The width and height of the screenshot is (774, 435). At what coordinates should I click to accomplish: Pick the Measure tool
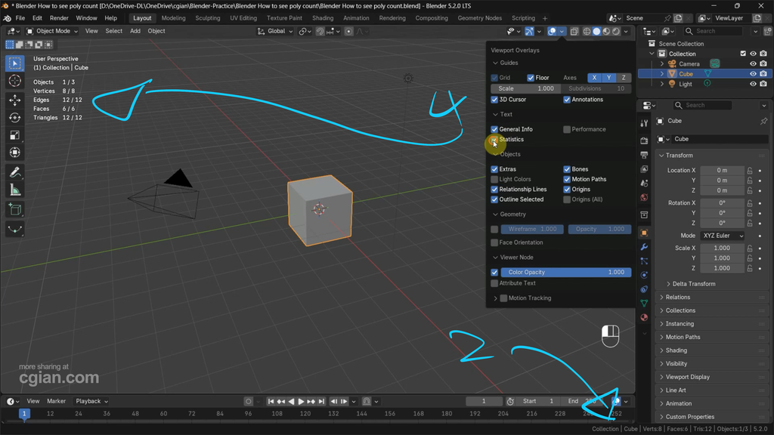(x=15, y=190)
